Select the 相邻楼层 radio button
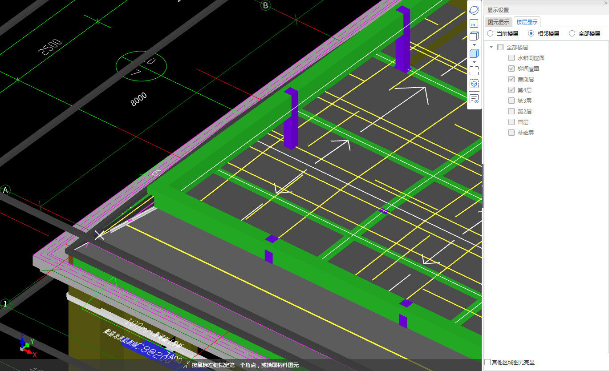Viewport: 609px width, 371px height. 531,33
